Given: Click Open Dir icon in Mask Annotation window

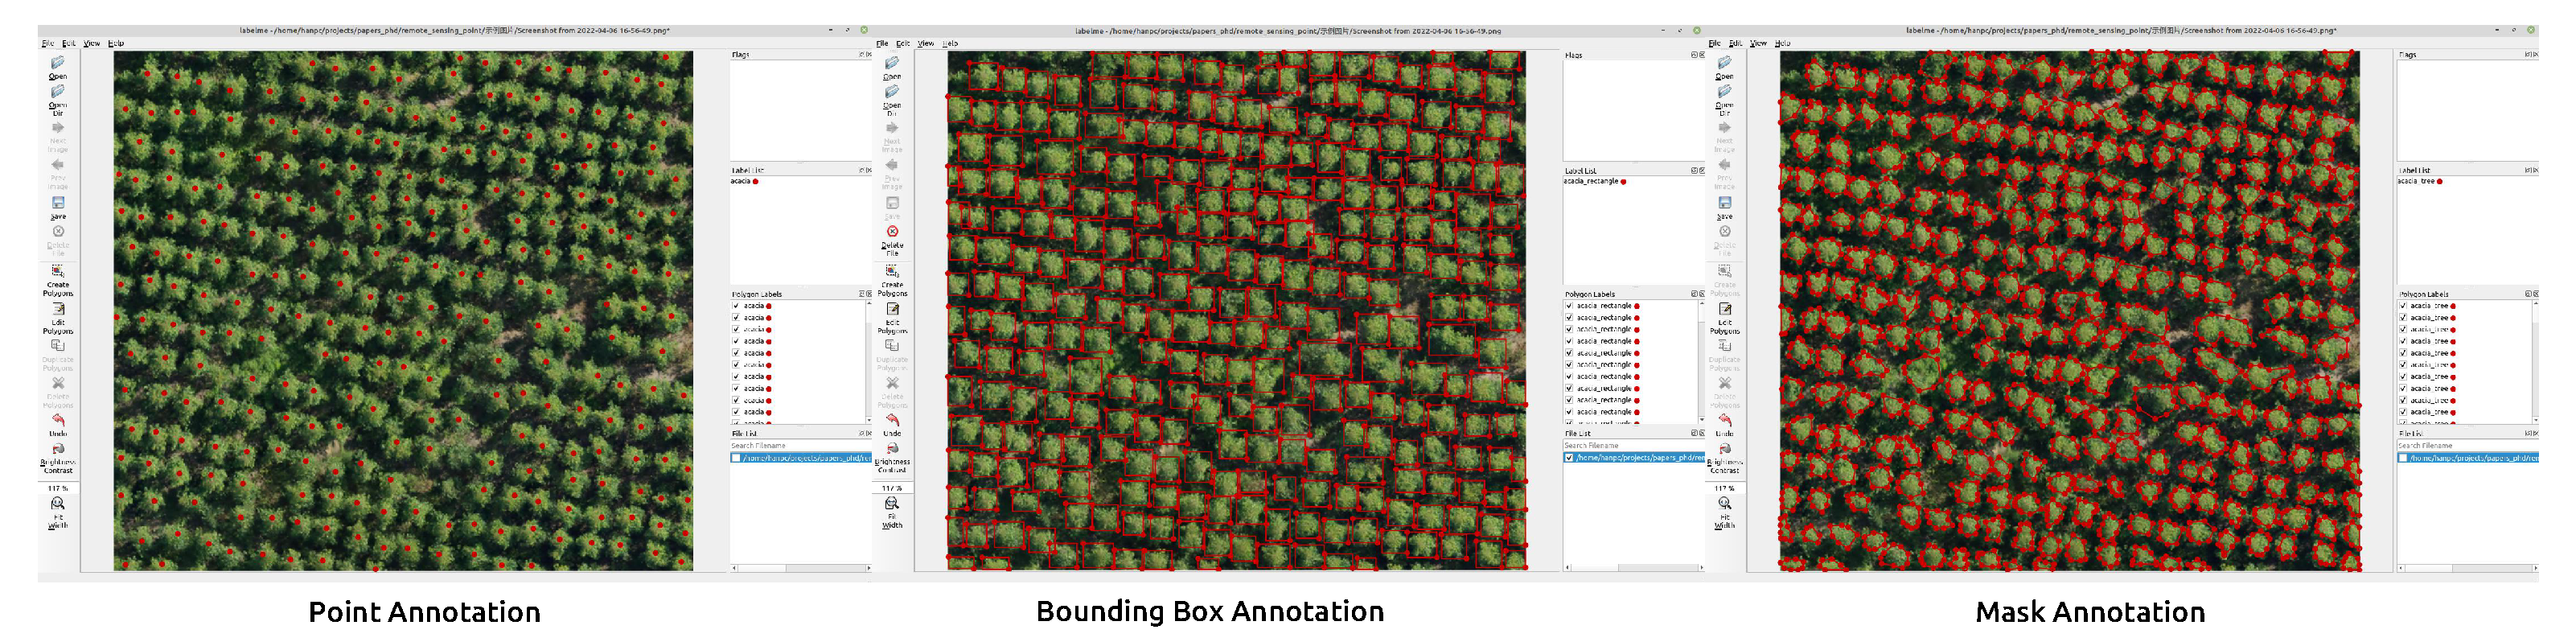Looking at the screenshot, I should click(x=1725, y=91).
